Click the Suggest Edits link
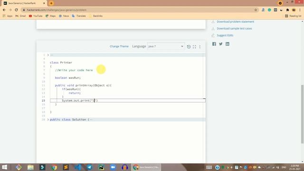 tap(225, 35)
